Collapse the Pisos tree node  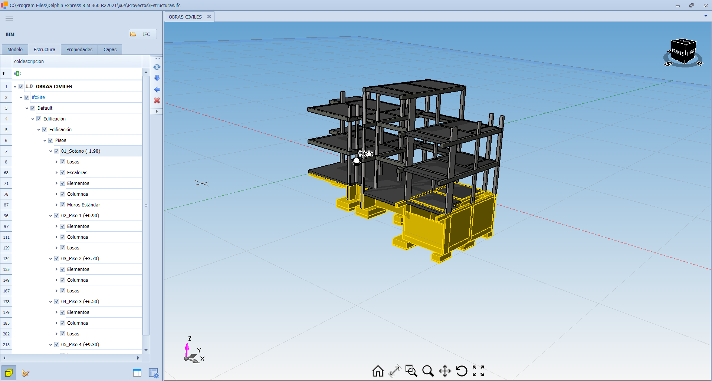[x=45, y=140]
